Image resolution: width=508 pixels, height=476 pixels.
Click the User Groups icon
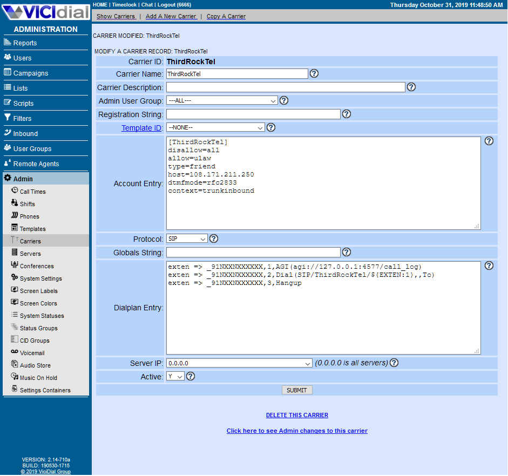point(8,148)
